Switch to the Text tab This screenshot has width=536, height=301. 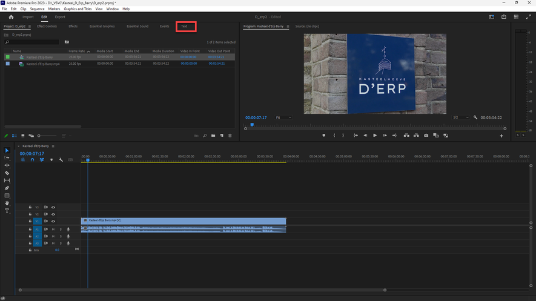pyautogui.click(x=184, y=26)
